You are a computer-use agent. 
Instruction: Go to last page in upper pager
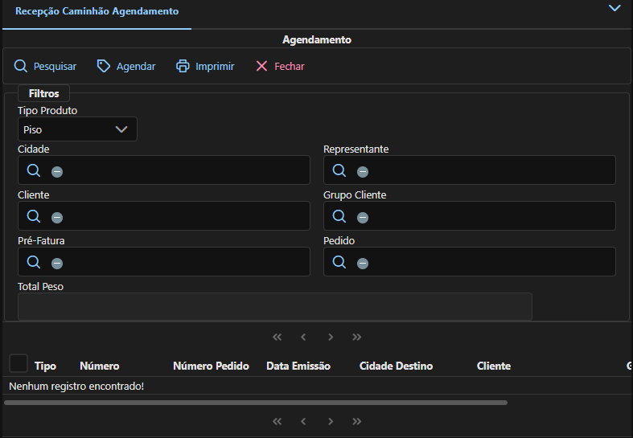(x=356, y=337)
